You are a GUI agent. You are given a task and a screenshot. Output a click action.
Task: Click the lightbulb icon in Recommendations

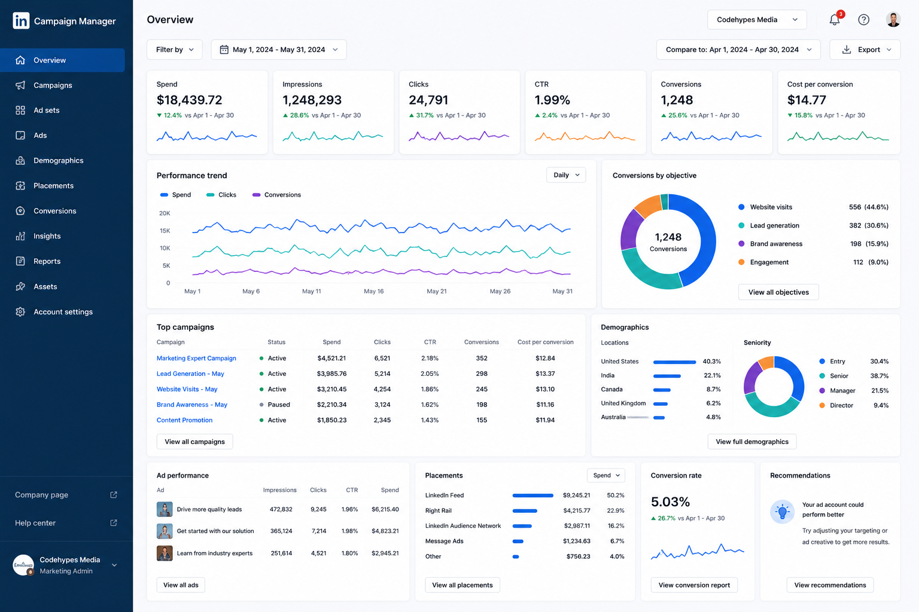tap(782, 512)
